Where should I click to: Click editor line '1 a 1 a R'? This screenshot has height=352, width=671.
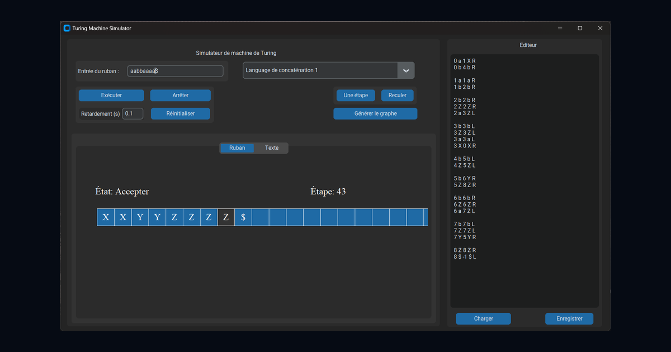tap(465, 80)
